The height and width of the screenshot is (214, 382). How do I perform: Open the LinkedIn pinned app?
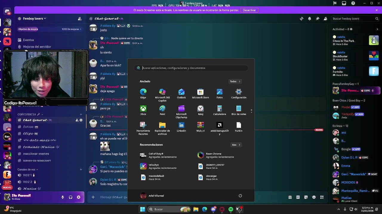point(181,127)
